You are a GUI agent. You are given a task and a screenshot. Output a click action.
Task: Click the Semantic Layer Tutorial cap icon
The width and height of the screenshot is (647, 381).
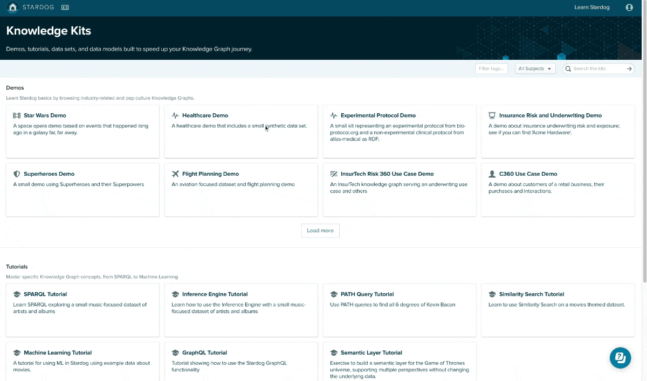(334, 353)
